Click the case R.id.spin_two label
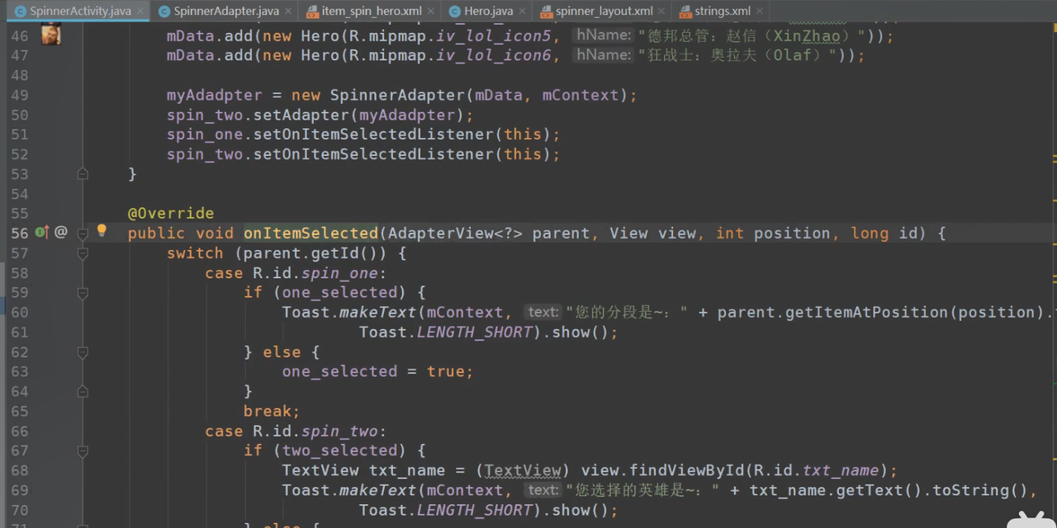This screenshot has height=528, width=1057. (296, 431)
